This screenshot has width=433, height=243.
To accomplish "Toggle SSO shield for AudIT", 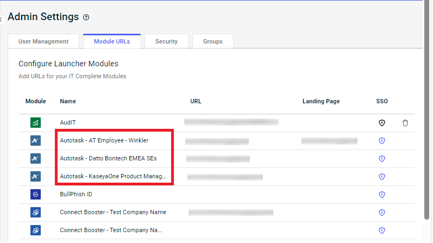I will coord(382,123).
